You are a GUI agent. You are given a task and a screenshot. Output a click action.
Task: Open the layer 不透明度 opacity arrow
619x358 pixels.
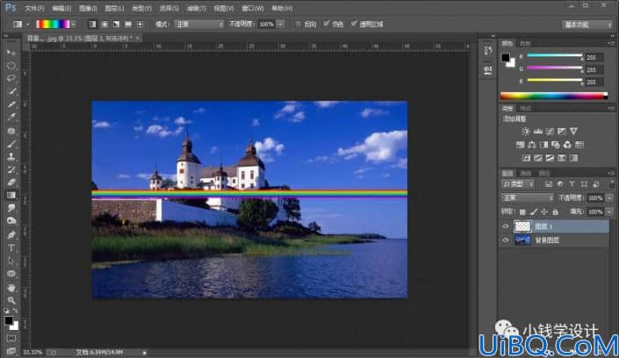pyautogui.click(x=609, y=197)
